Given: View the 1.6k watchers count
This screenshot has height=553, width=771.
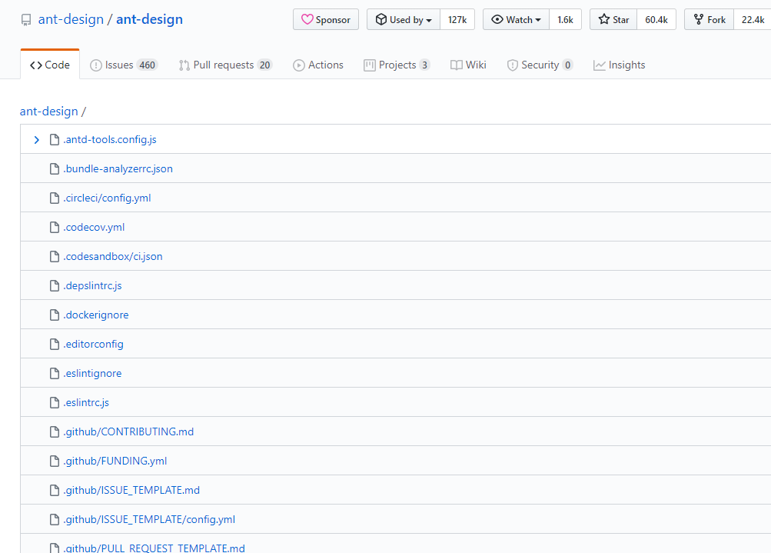Looking at the screenshot, I should click(566, 20).
